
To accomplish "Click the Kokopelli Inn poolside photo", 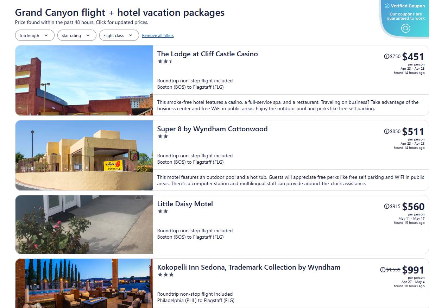I will point(84,284).
